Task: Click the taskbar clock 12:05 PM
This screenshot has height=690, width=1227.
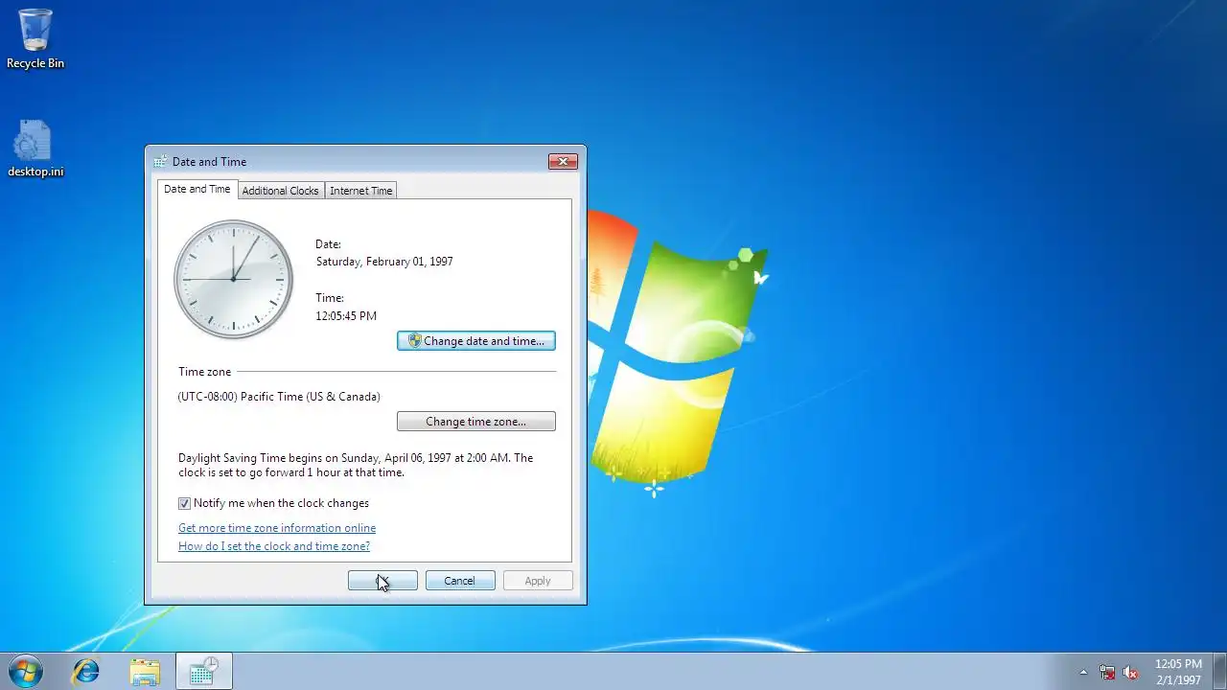Action: 1178,672
